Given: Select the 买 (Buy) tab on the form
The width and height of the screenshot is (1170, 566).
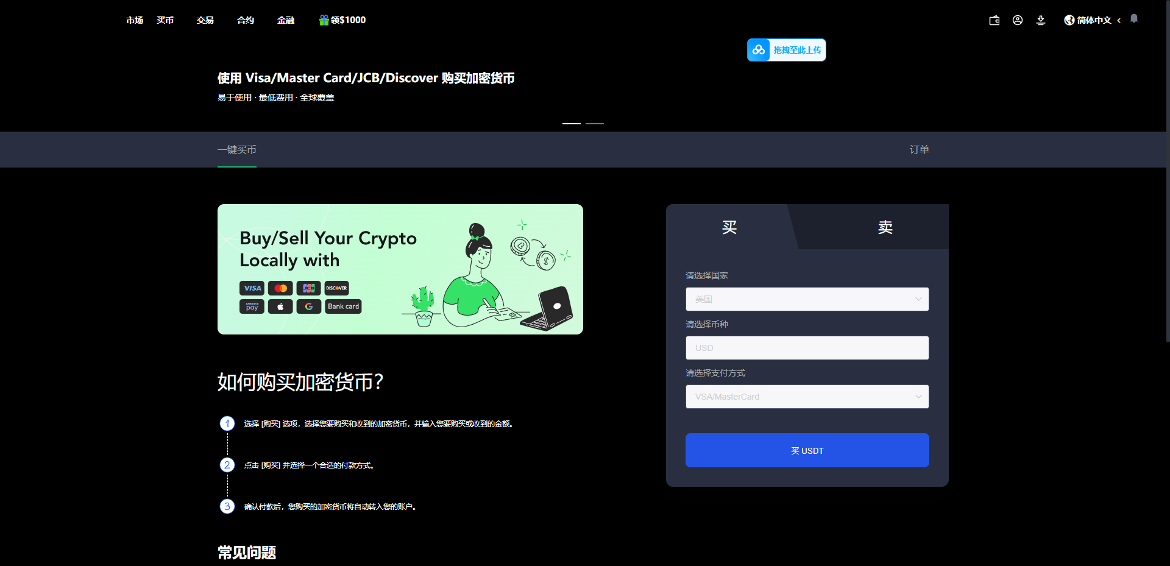Looking at the screenshot, I should pos(729,227).
